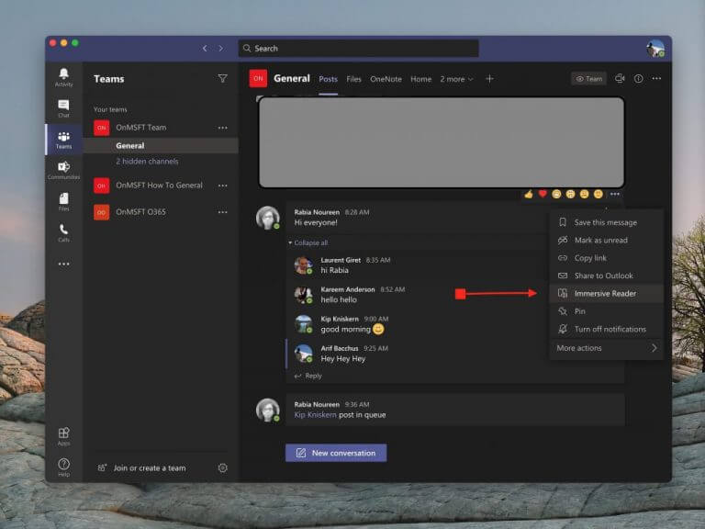Add a tab with the plus icon

(x=489, y=79)
